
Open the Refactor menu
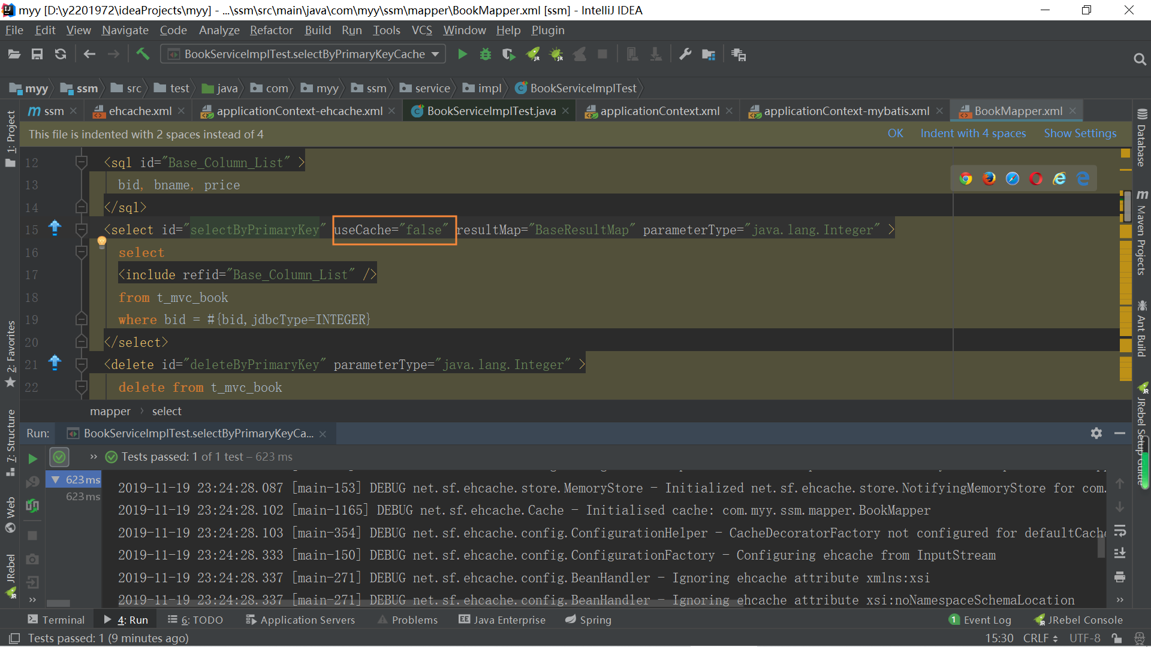tap(271, 30)
